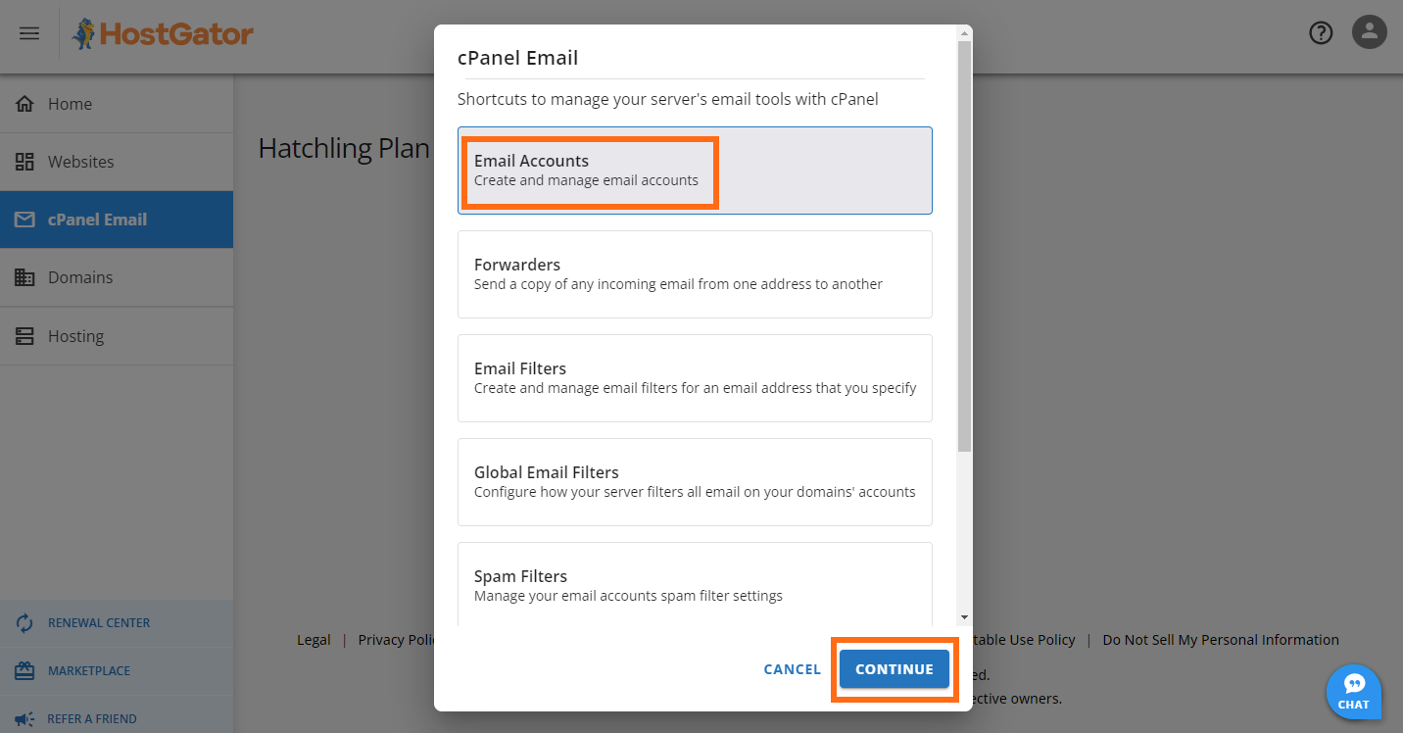Viewport: 1403px width, 733px height.
Task: Choose the Forwarders shortcut card
Action: 695,274
